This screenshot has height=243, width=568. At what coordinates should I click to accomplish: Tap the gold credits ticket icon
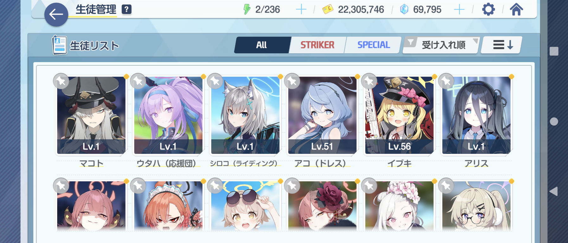(328, 9)
